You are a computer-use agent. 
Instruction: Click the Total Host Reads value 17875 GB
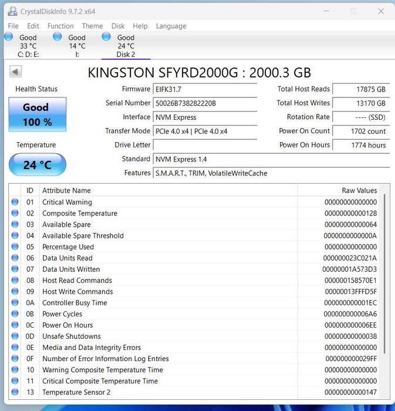click(x=361, y=89)
